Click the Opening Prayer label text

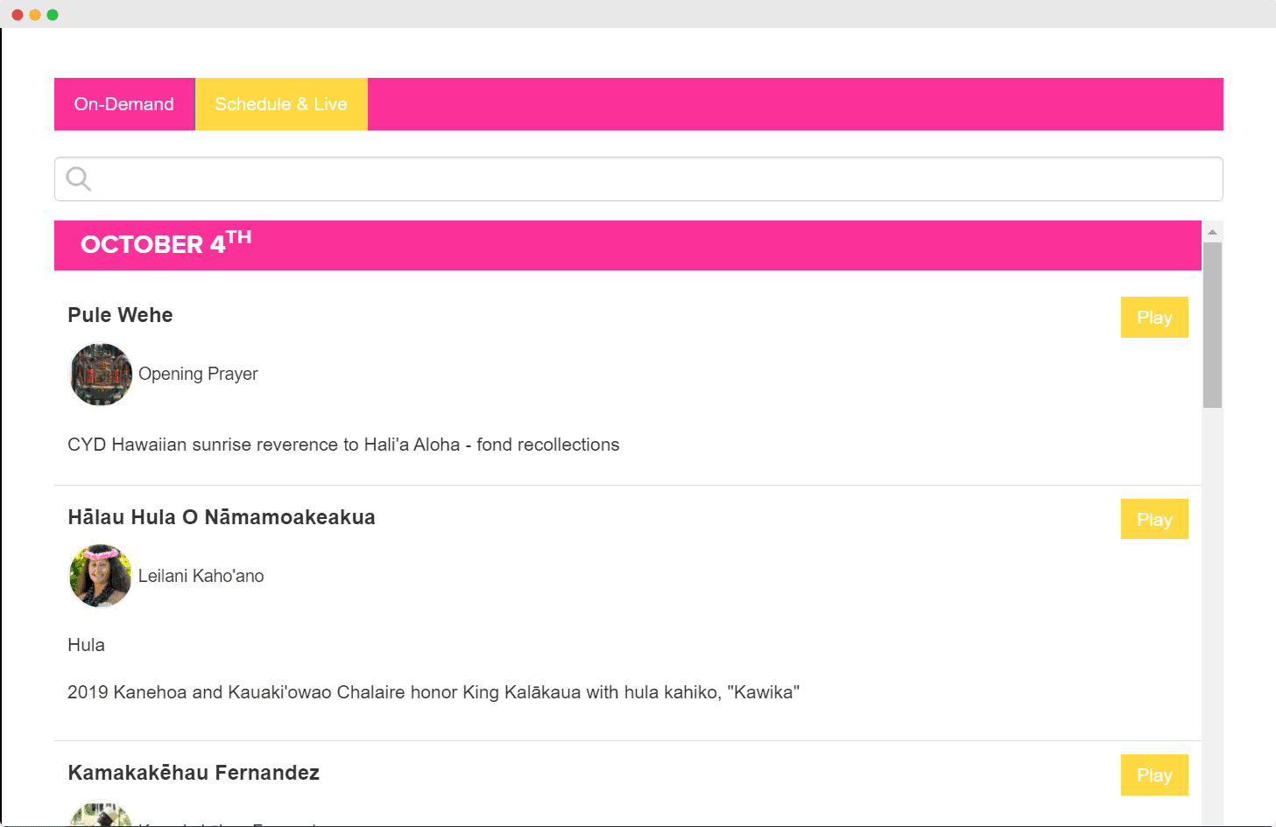coord(198,374)
